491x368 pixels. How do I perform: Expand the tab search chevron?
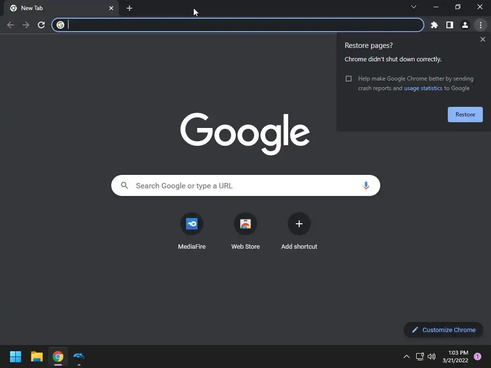(414, 7)
